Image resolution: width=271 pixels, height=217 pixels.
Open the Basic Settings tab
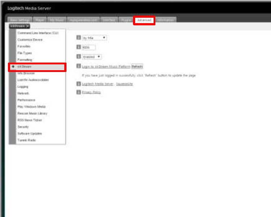[x=20, y=20]
